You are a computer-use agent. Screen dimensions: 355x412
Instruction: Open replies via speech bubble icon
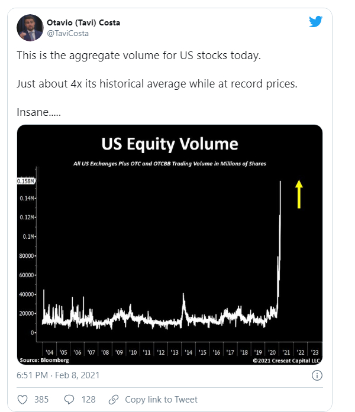pos(69,400)
